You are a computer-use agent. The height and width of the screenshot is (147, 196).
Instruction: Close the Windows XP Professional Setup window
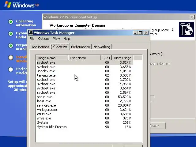click(x=192, y=17)
